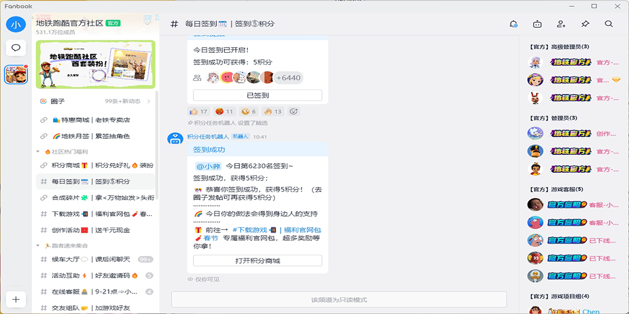Open 地铁月签 累签抽角色 channel

pos(95,136)
